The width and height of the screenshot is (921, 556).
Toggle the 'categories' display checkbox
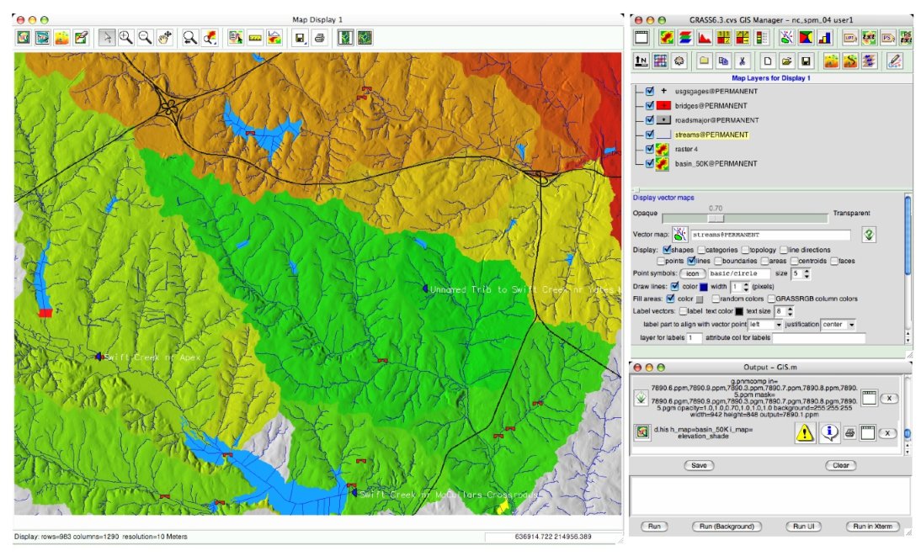pos(700,250)
